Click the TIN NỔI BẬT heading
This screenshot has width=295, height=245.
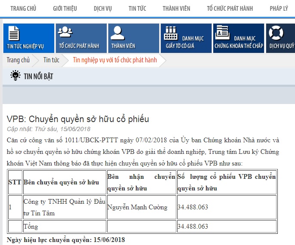tap(38, 77)
